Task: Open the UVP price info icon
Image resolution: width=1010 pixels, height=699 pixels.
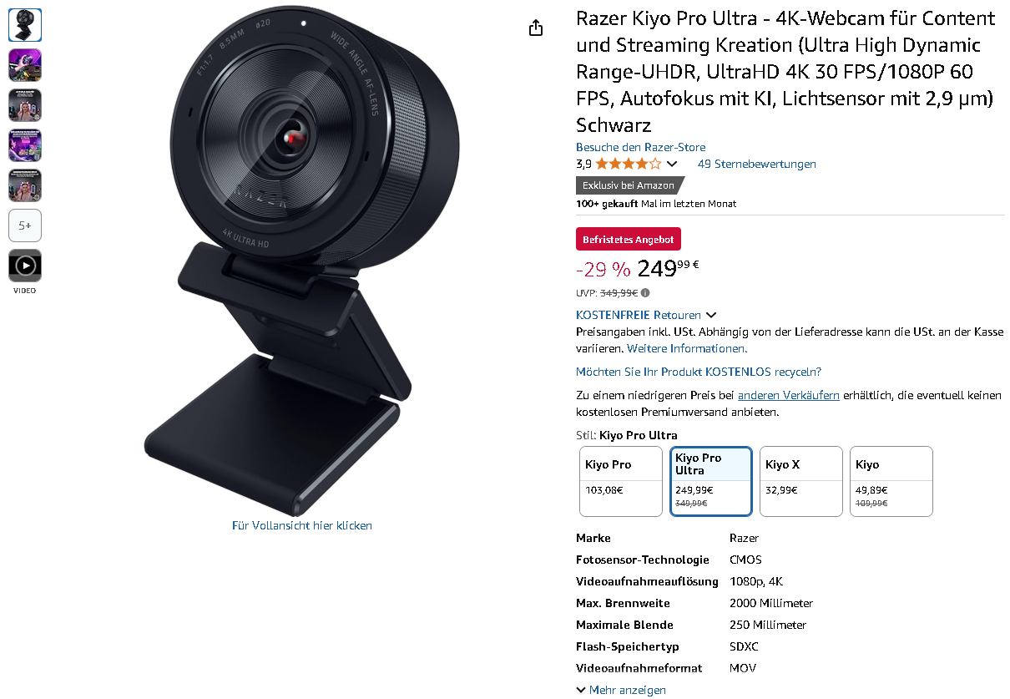Action: click(645, 293)
